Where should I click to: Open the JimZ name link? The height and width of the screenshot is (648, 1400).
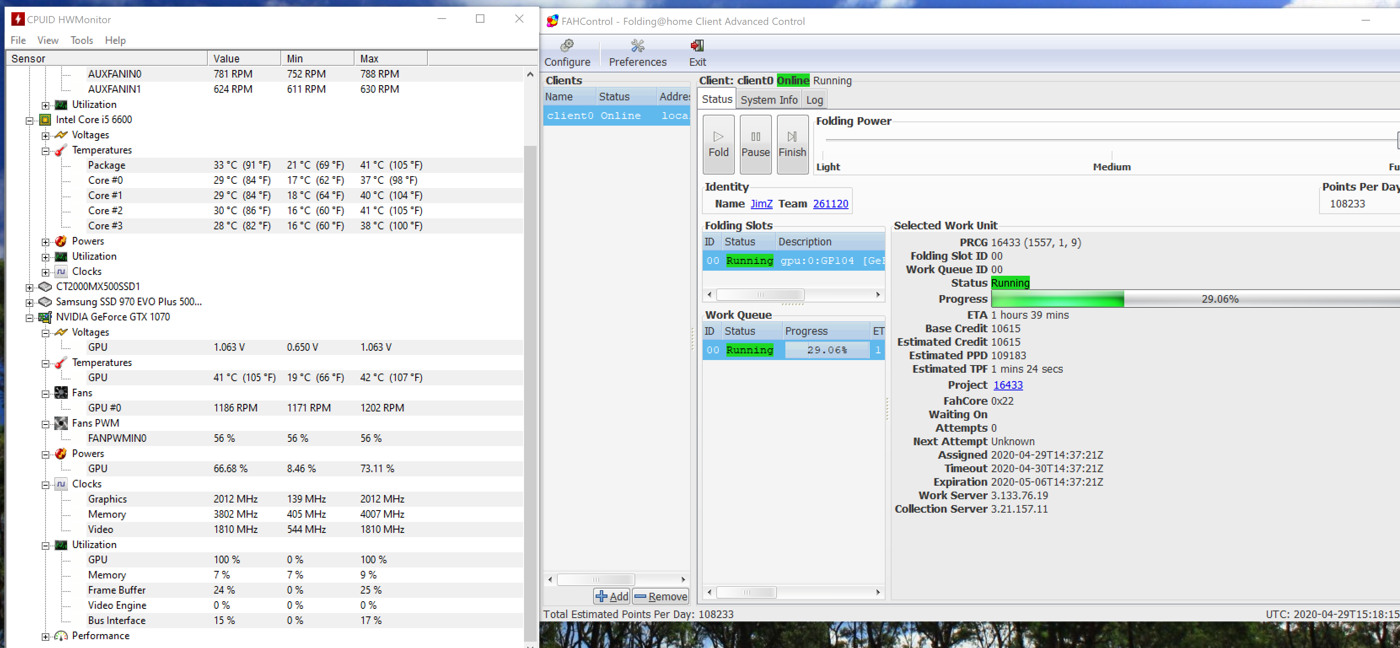pyautogui.click(x=761, y=203)
